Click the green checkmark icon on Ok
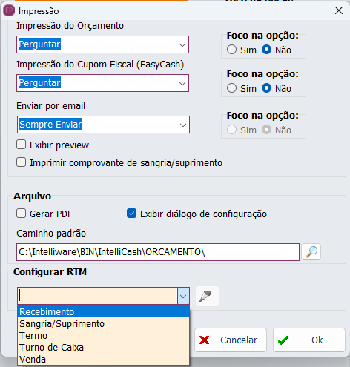Image resolution: width=350 pixels, height=367 pixels. [283, 340]
